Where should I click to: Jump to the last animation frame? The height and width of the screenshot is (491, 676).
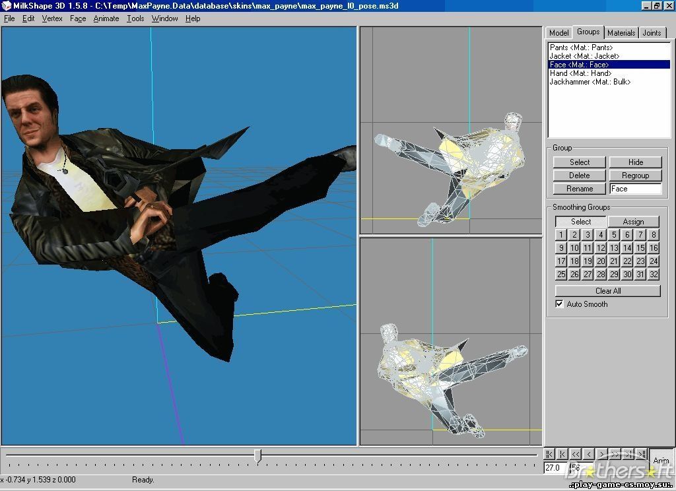[642, 454]
